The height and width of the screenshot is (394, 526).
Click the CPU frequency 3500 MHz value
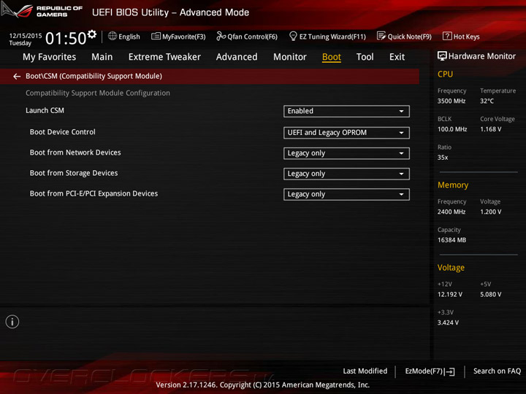(x=451, y=101)
